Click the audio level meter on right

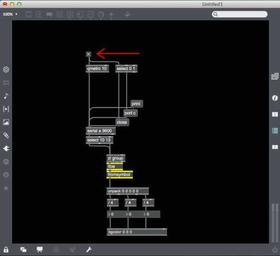pyautogui.click(x=275, y=223)
